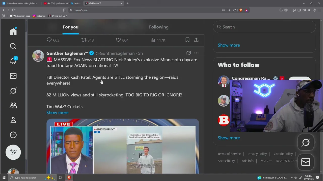
Task: Expand footer More options
Action: coord(266,161)
